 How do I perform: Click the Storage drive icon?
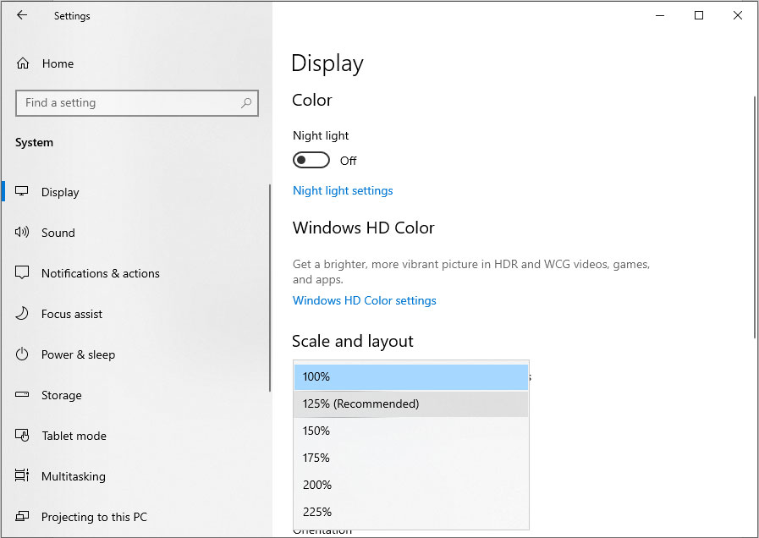(23, 395)
